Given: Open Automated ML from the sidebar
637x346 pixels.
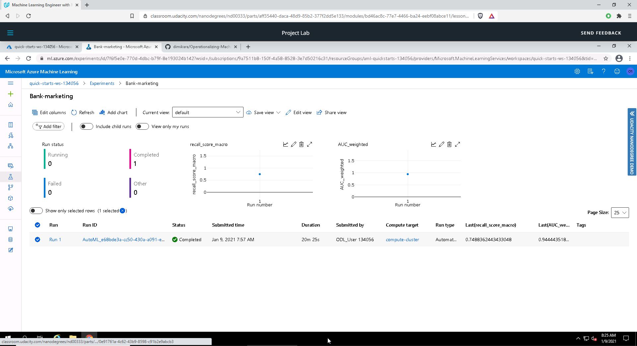Looking at the screenshot, I should (11, 135).
